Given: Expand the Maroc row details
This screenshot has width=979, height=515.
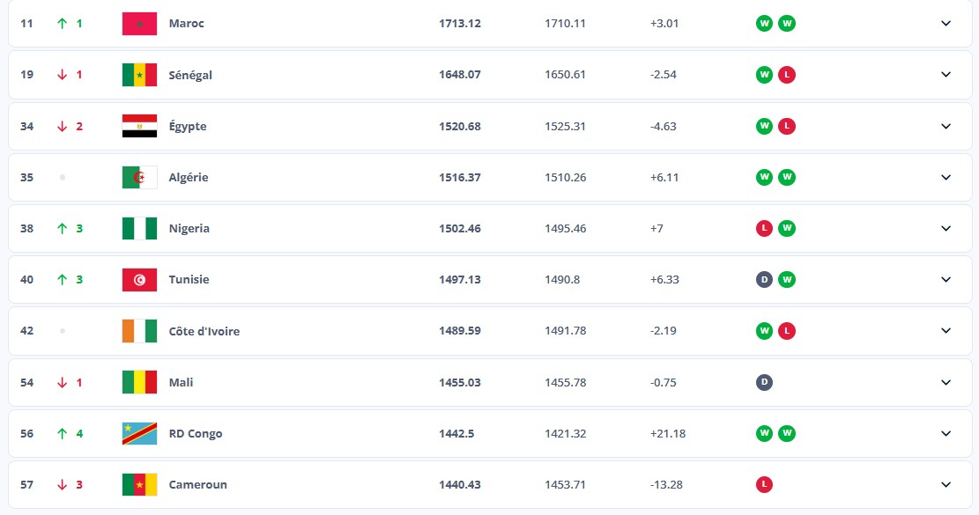Looking at the screenshot, I should (x=946, y=24).
